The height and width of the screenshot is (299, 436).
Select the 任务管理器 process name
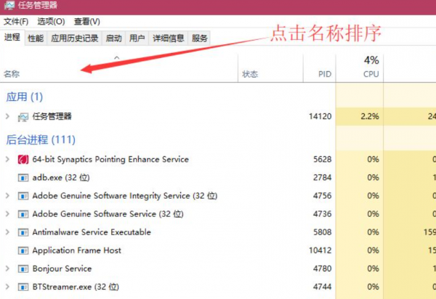point(52,116)
